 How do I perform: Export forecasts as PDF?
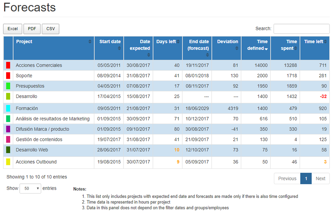point(32,29)
